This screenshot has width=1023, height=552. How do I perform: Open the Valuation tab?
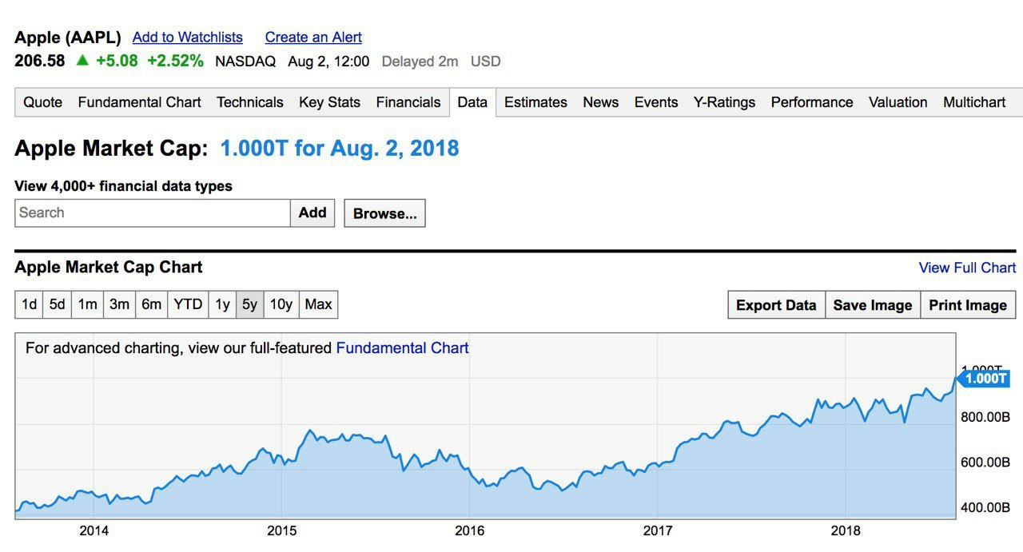coord(898,102)
